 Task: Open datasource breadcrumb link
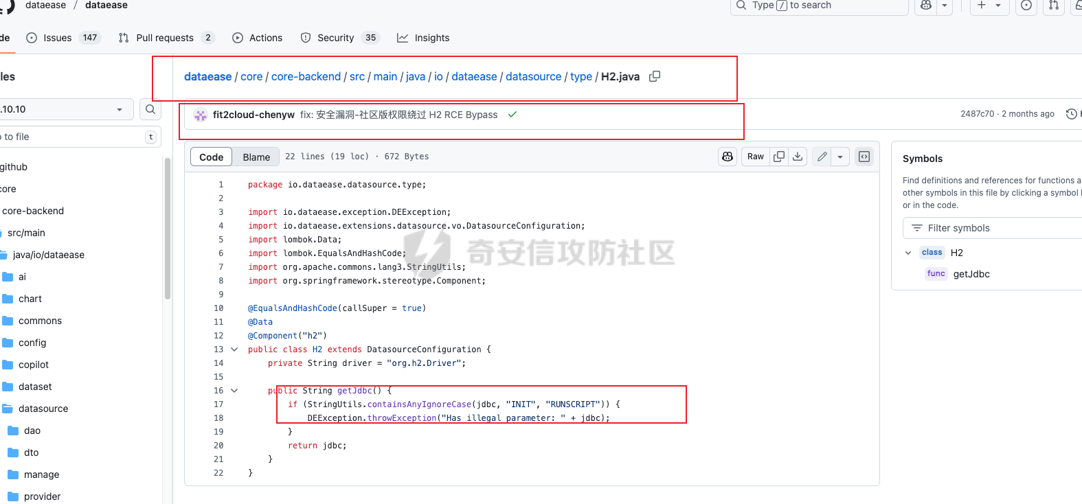(x=534, y=76)
